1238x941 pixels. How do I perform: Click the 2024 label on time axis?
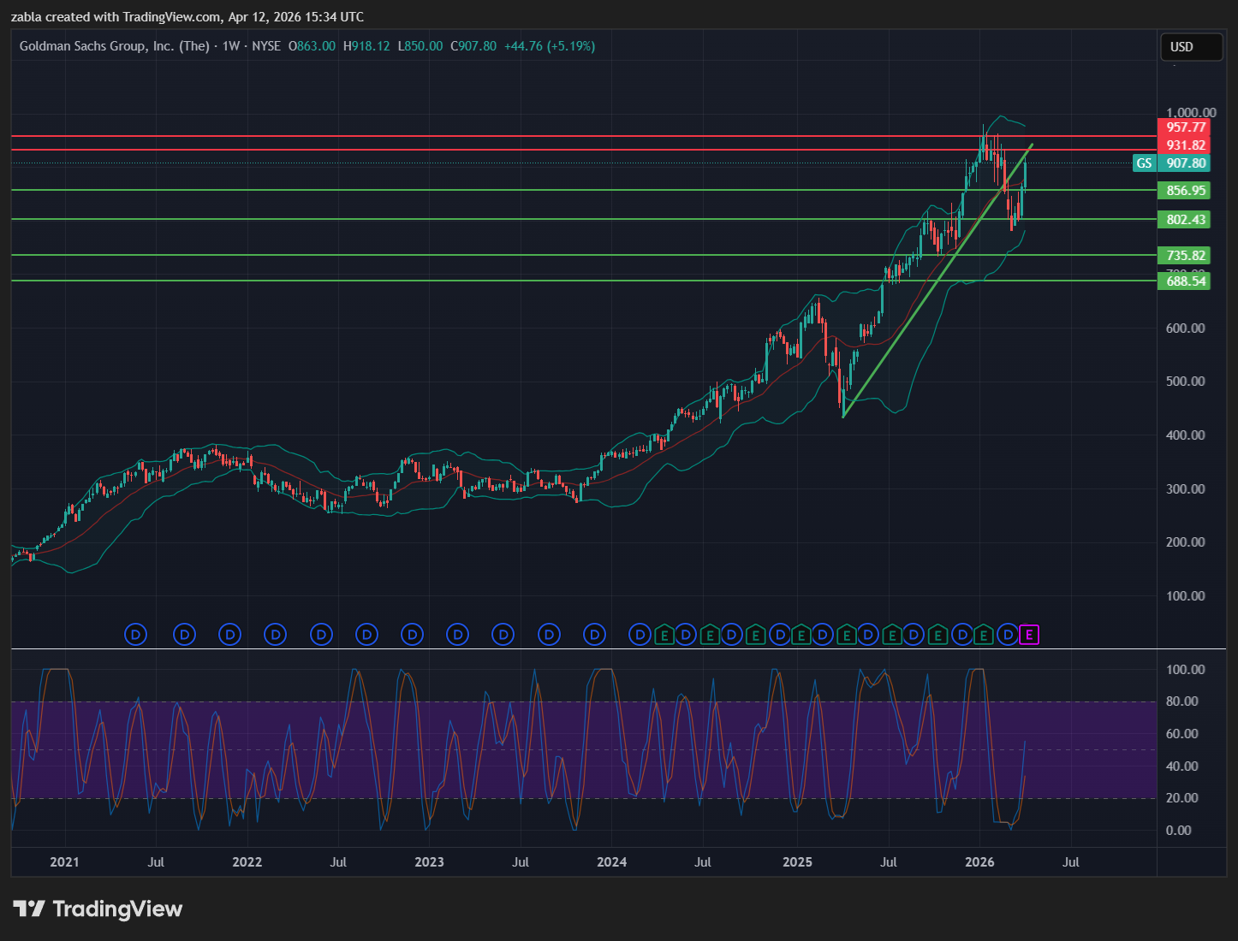coord(611,861)
